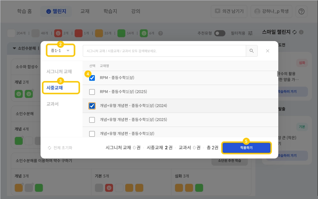Click the magnifier search icon
This screenshot has height=199, width=318.
[251, 51]
